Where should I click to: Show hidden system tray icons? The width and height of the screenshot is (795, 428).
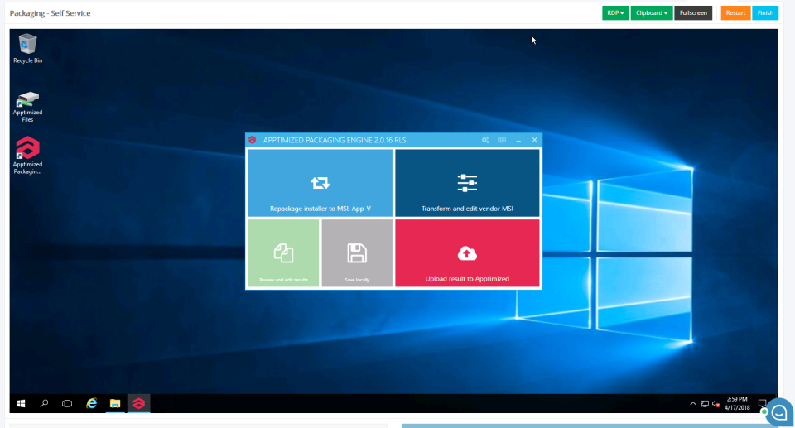[x=692, y=404]
